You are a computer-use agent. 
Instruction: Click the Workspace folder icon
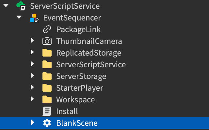47,99
